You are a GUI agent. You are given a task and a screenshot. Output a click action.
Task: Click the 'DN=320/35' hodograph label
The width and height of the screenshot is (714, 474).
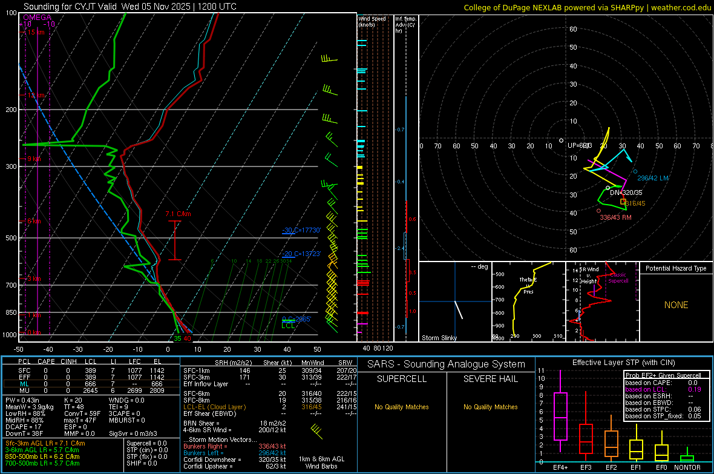[x=626, y=193]
